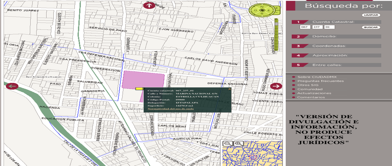Click the BUSCAR button
Image resolution: width=392 pixels, height=166 pixels.
click(371, 28)
